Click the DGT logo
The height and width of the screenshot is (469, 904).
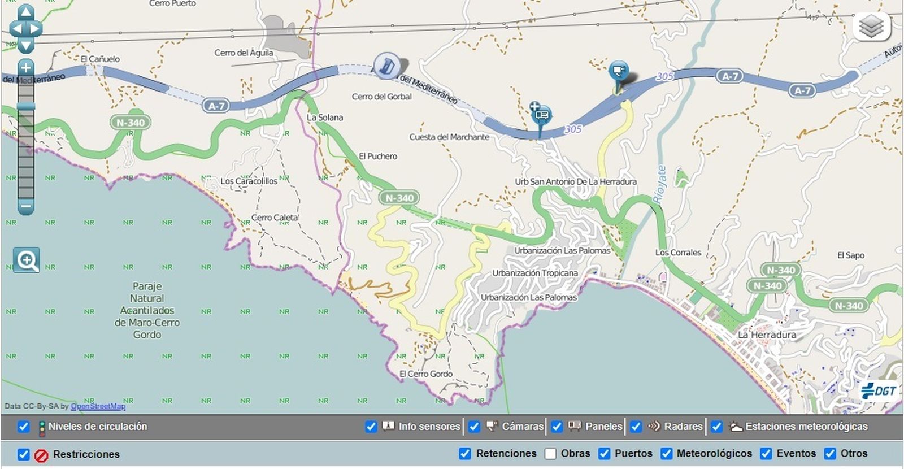879,390
